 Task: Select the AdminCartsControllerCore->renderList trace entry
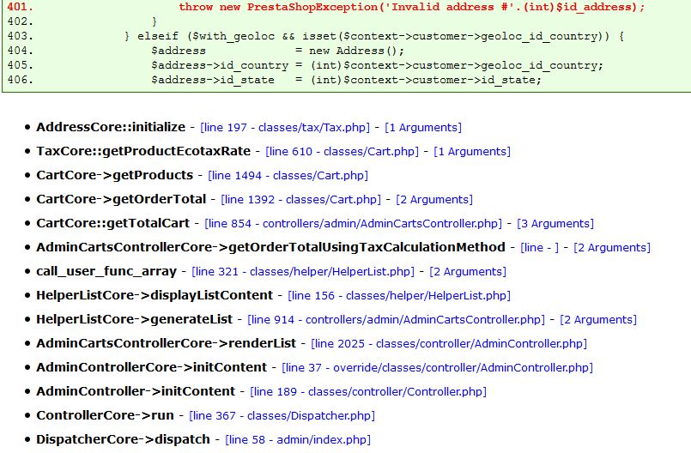click(167, 343)
